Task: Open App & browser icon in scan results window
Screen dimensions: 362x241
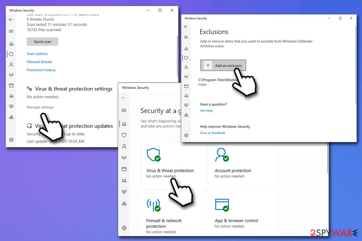Action: pos(11,85)
